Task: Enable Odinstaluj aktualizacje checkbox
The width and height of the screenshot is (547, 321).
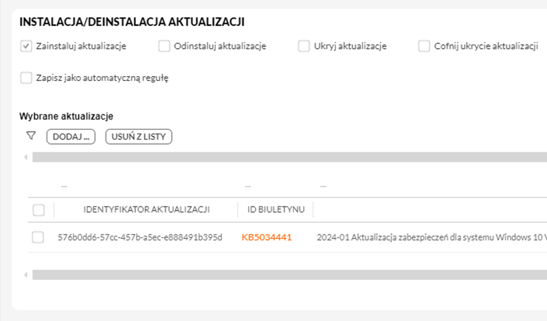Action: click(164, 46)
